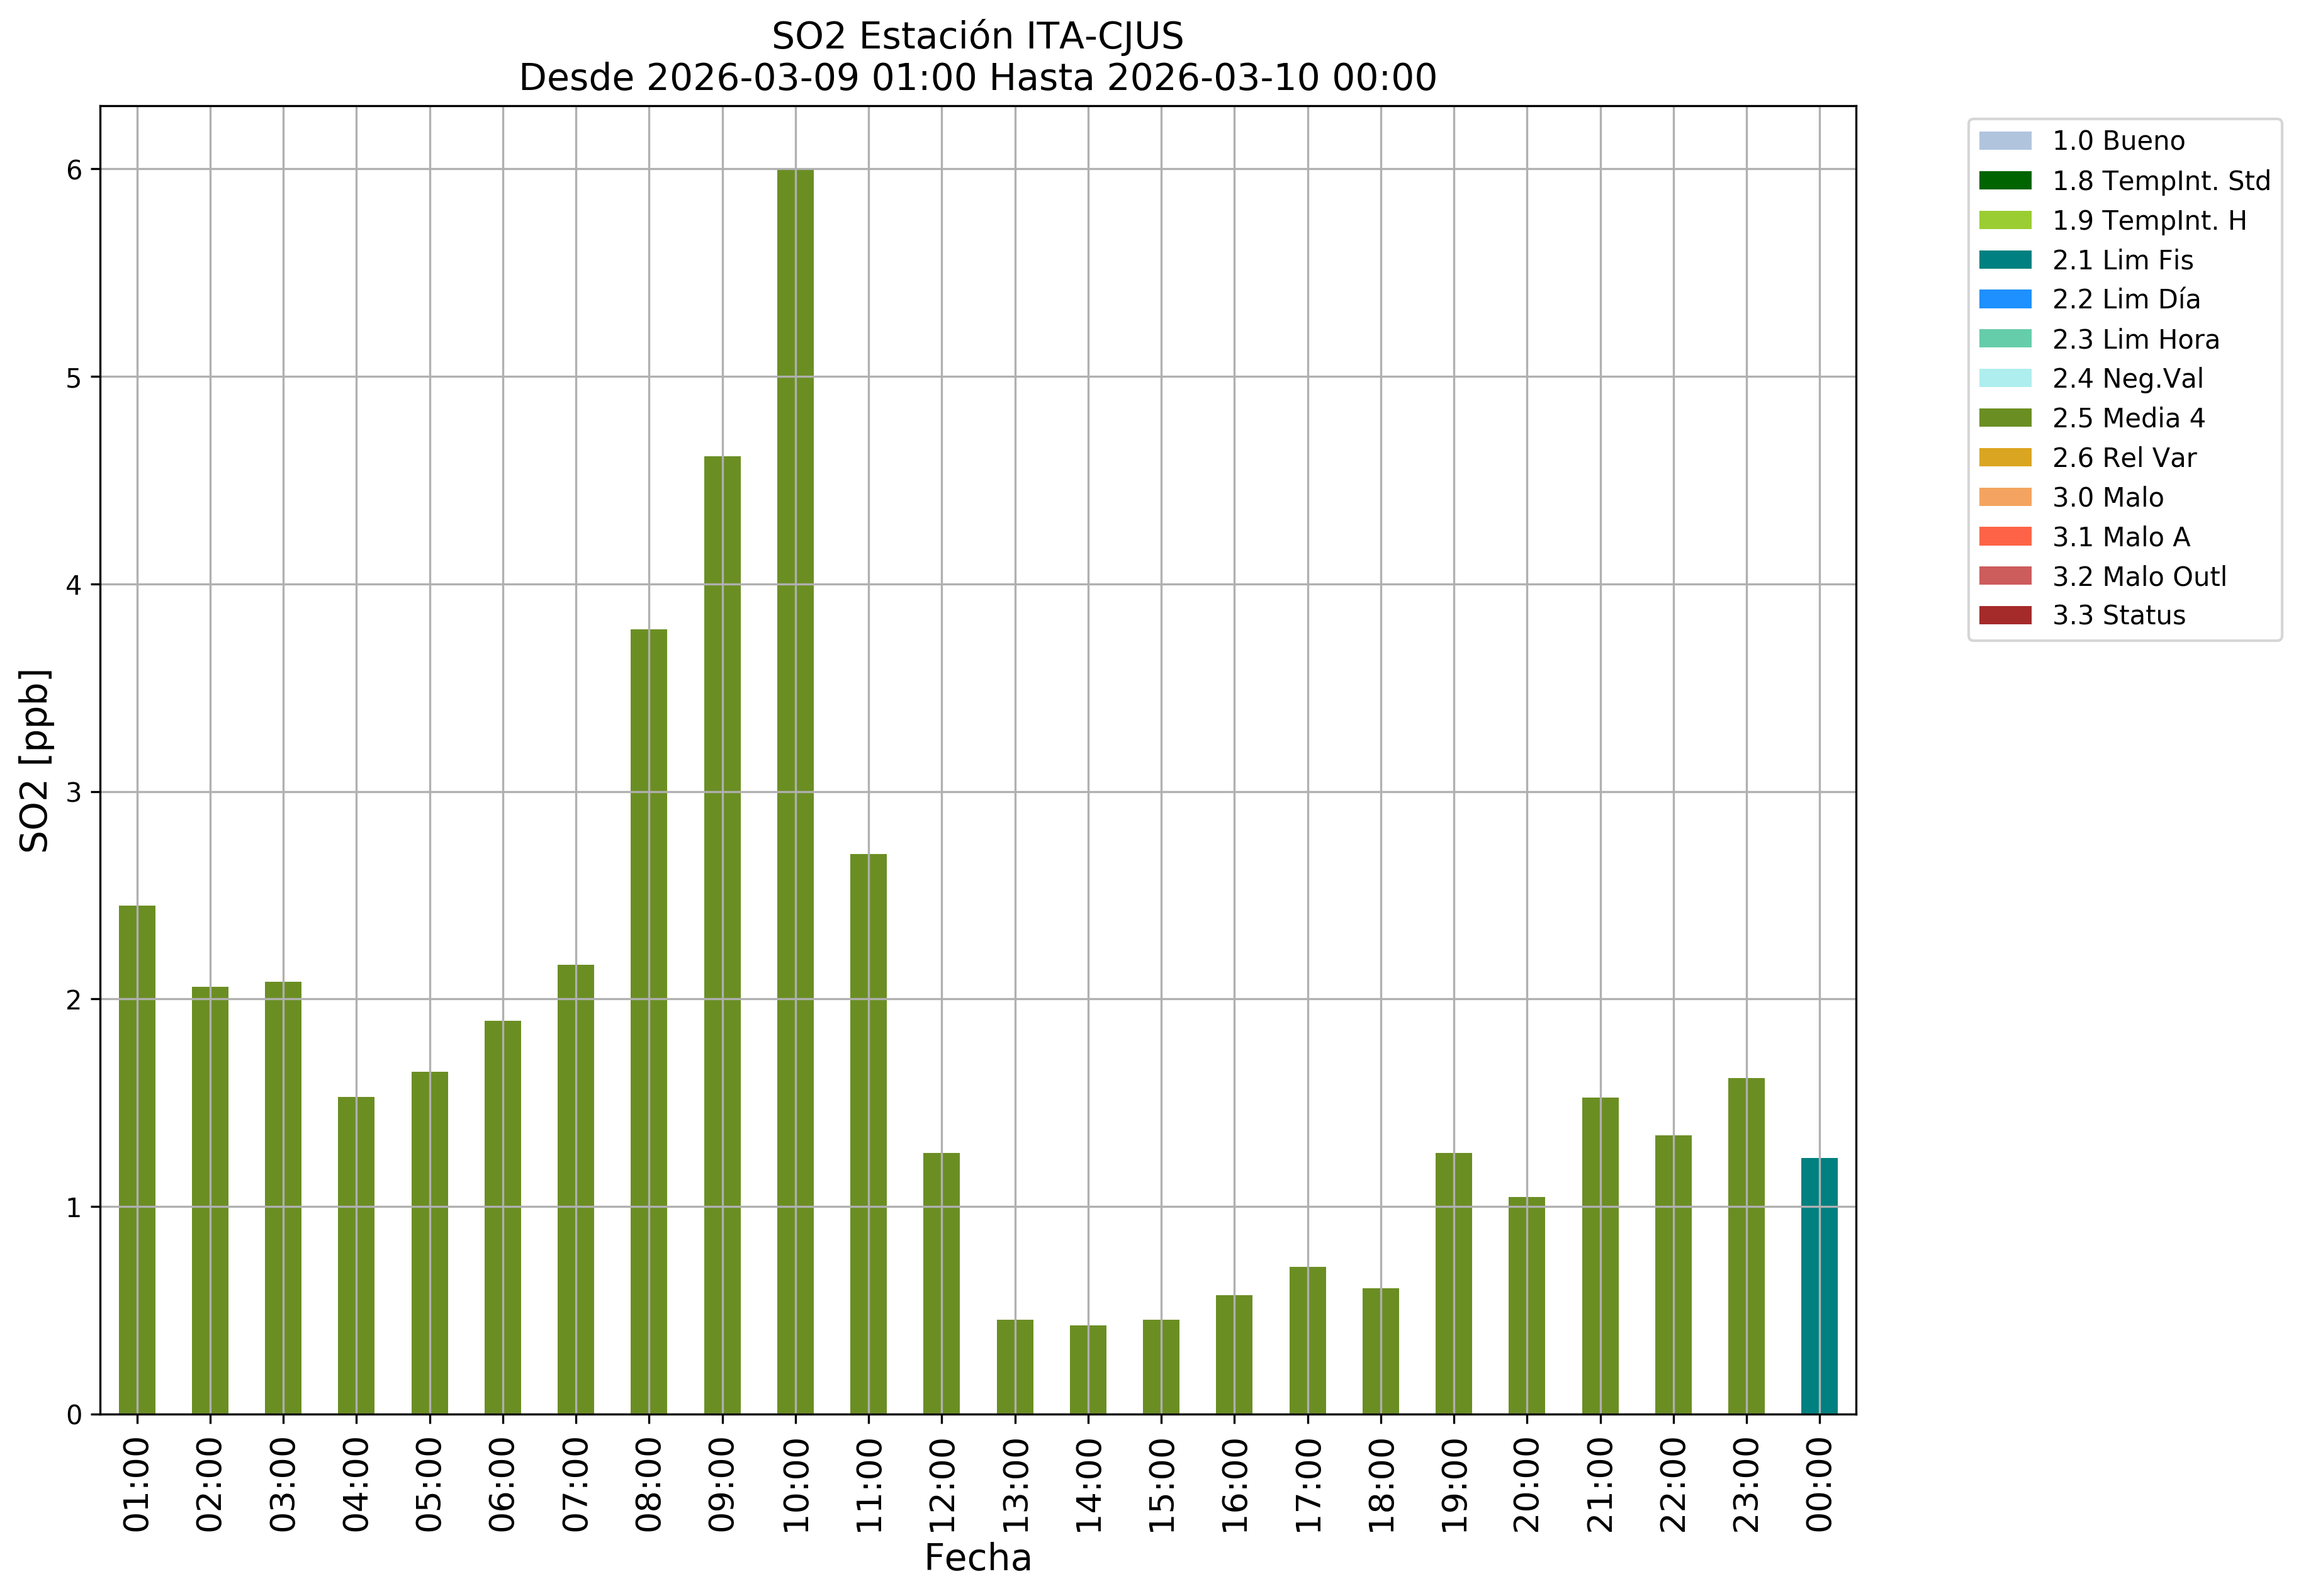The height and width of the screenshot is (1596, 2301).
Task: Click the 3.3 Status legend swatch
Action: 2004,615
